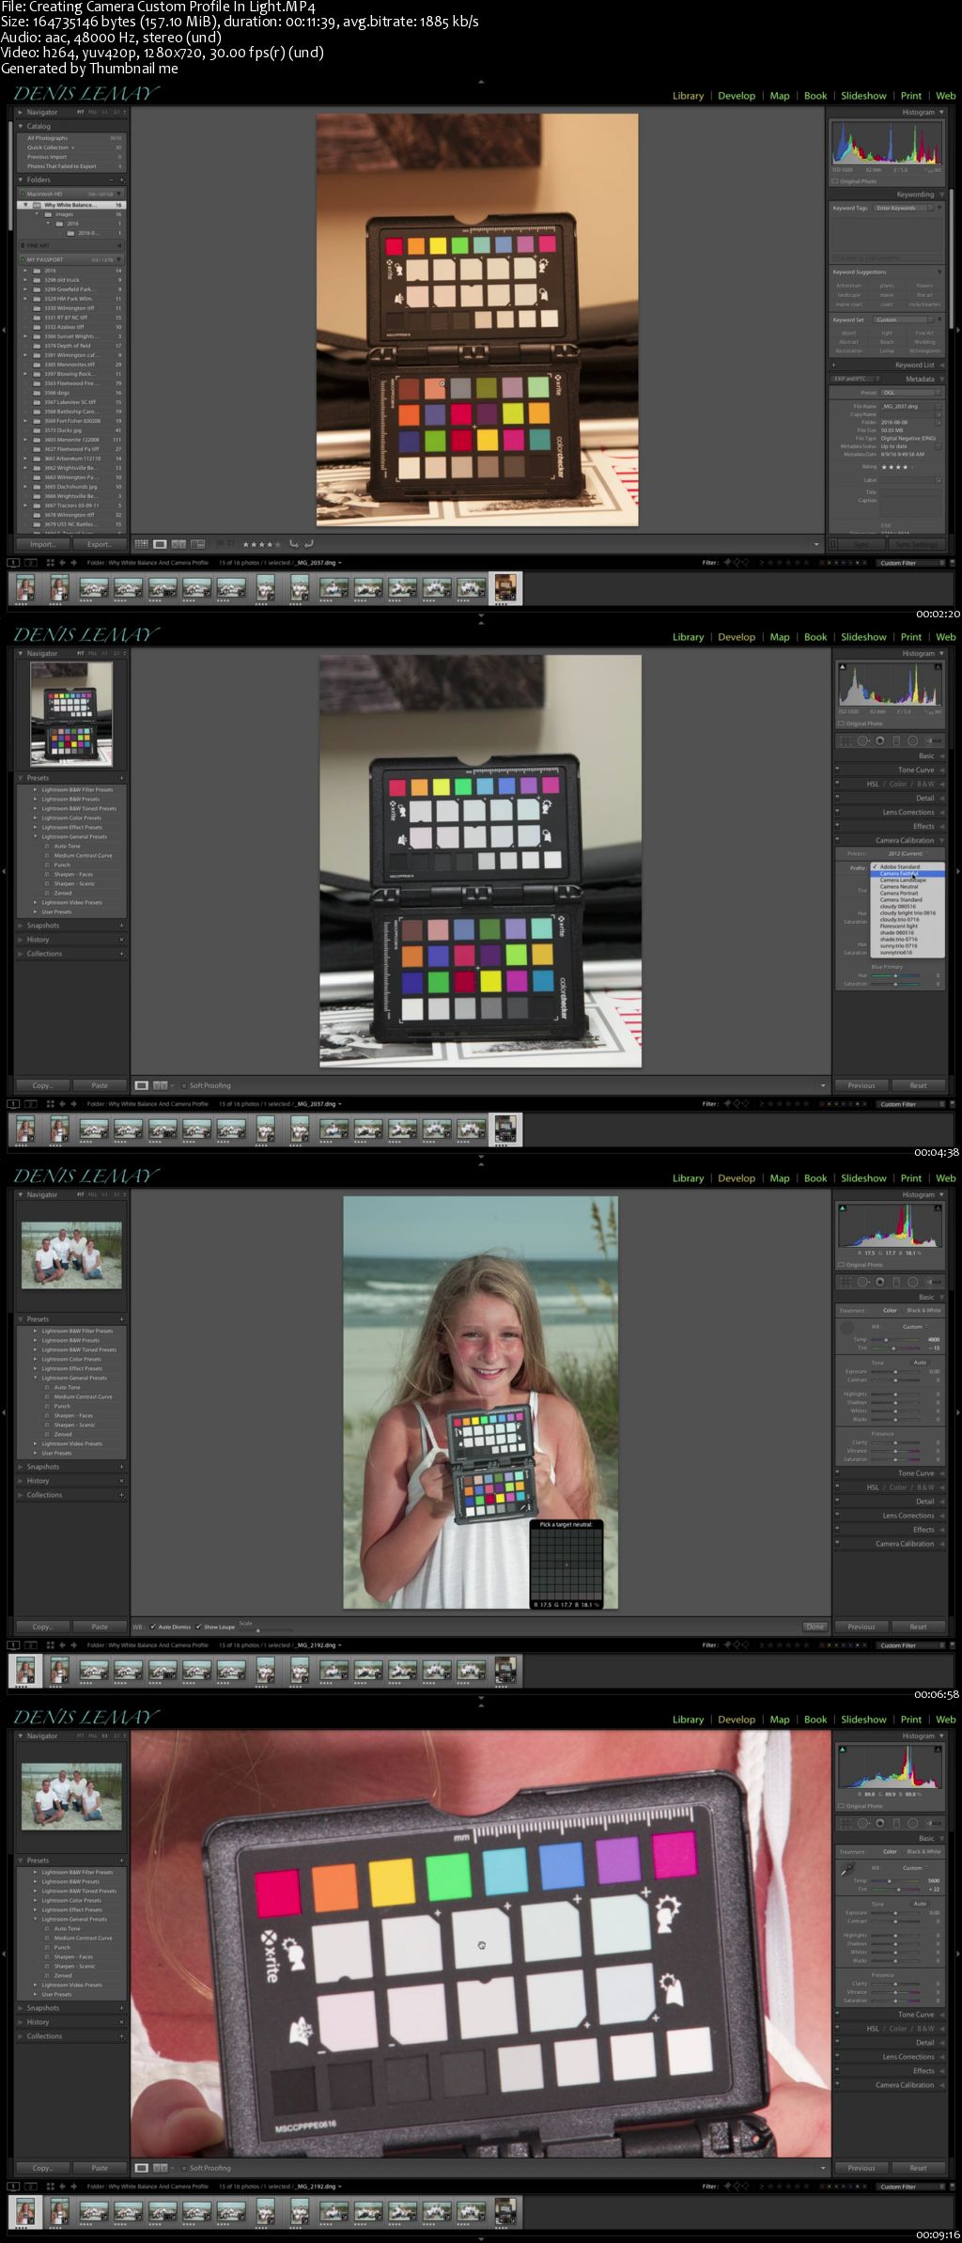
Task: Select Graduated Filter tool in 00:04:38 frame
Action: coord(896,740)
